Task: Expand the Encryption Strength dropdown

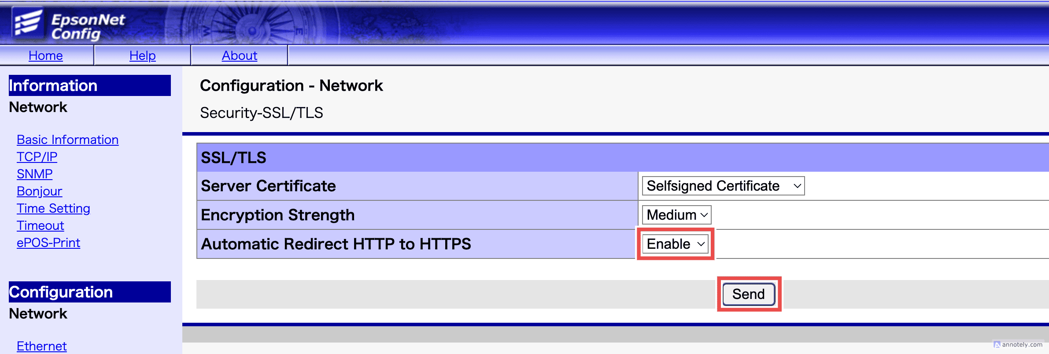Action: tap(676, 215)
